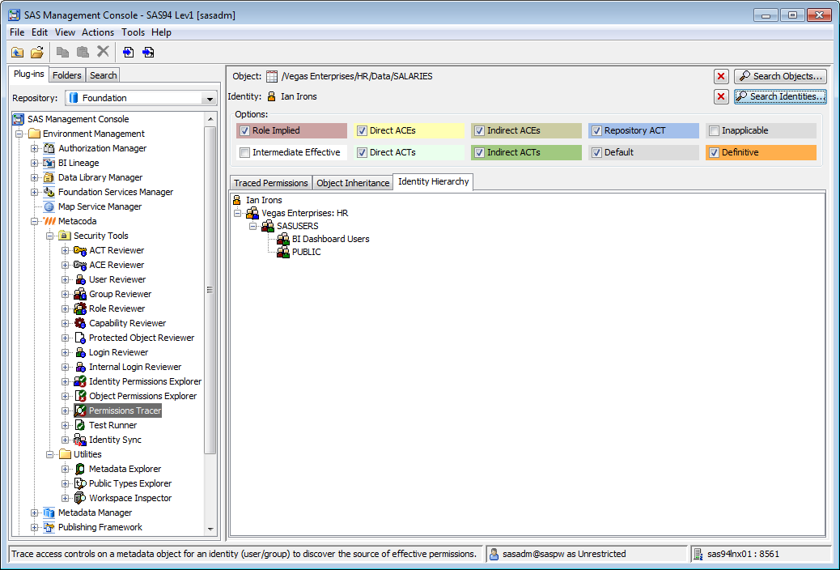Click the Data Library Manager icon
This screenshot has width=840, height=570.
coord(49,177)
